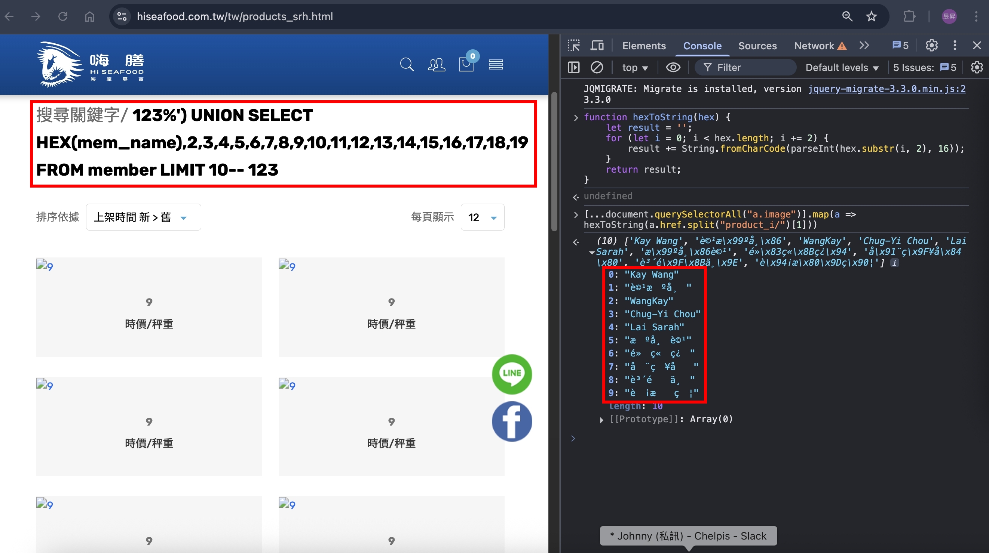Open the Chrome profile avatar
The height and width of the screenshot is (553, 989).
[949, 16]
